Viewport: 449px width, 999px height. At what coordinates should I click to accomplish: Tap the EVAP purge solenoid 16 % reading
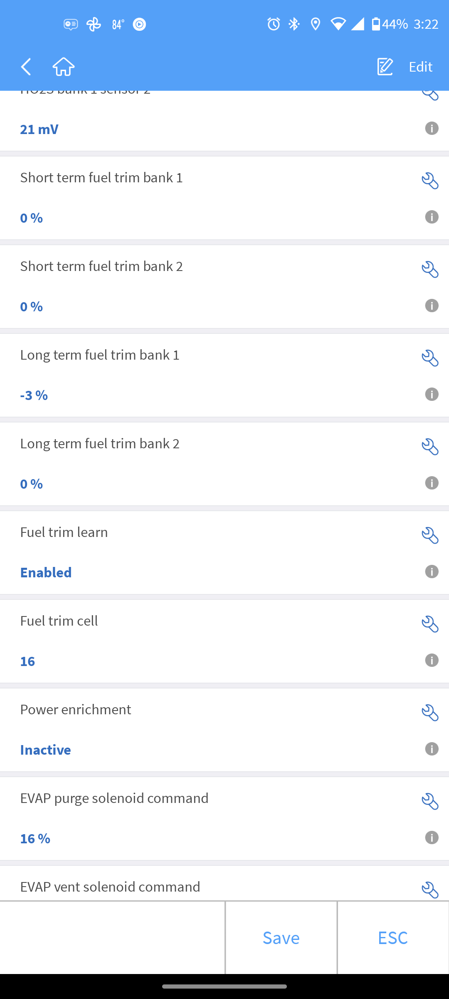click(x=35, y=838)
